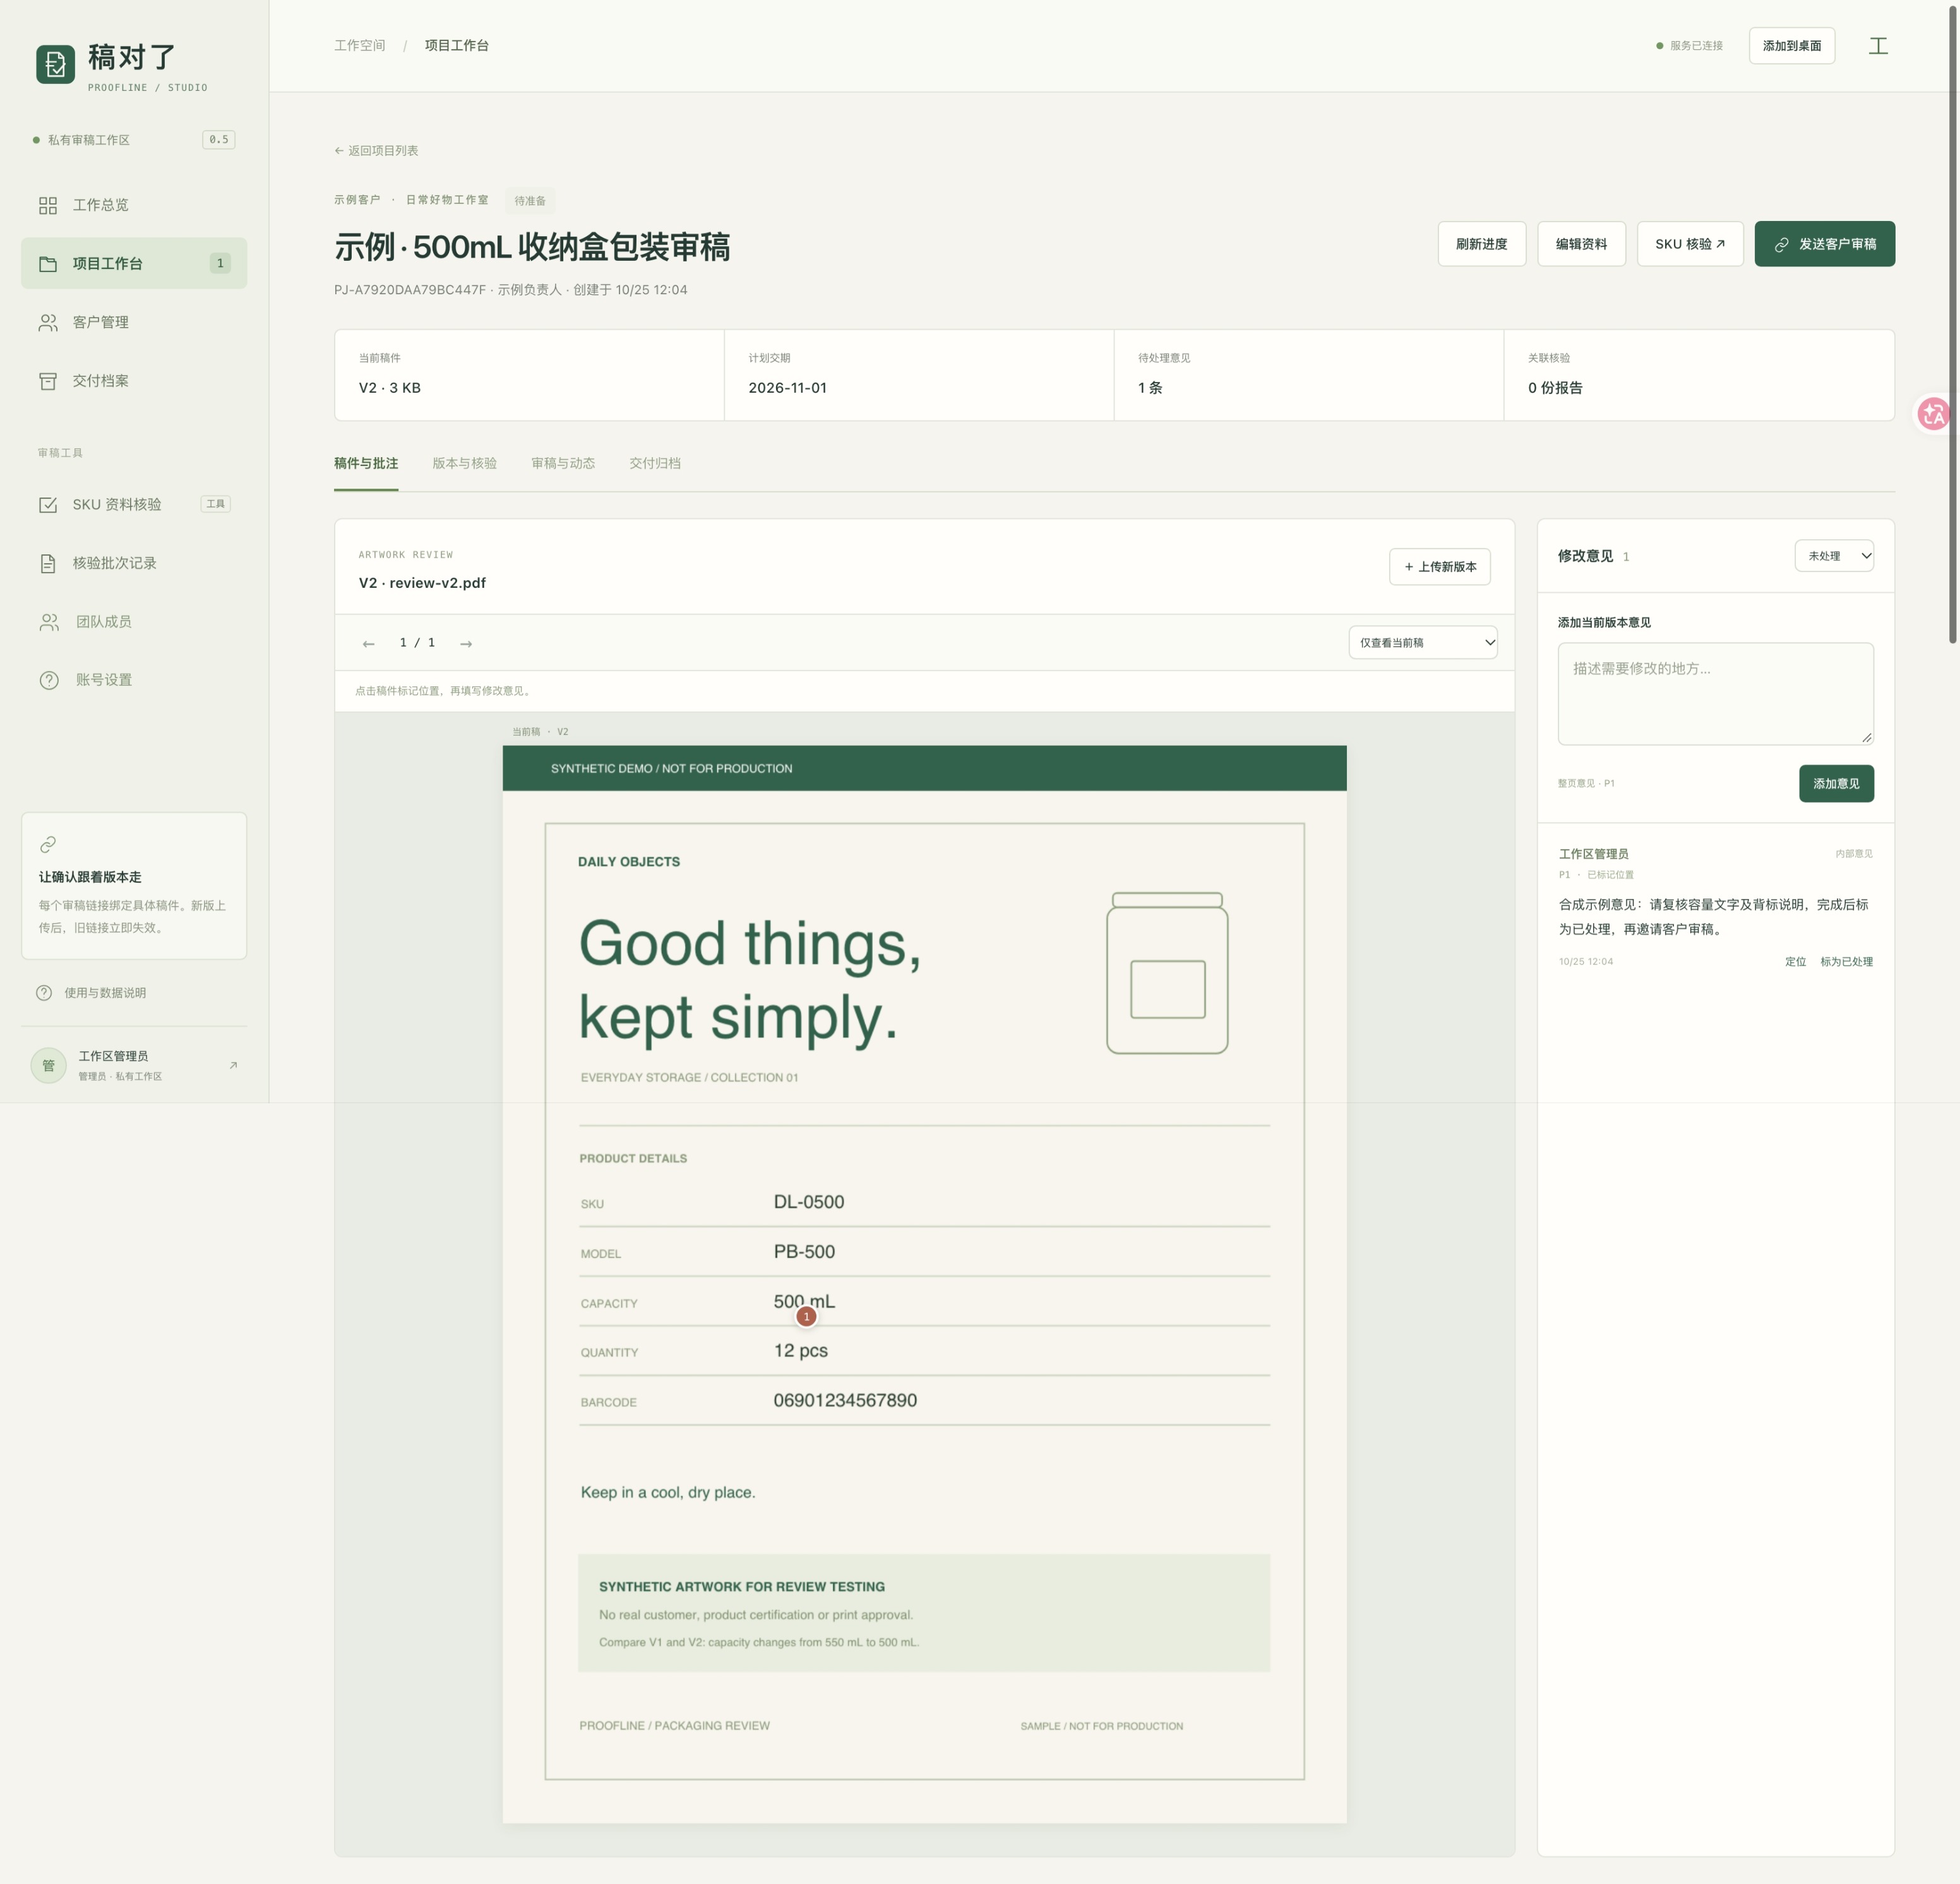The width and height of the screenshot is (1960, 1884).
Task: Go to next page arrow in viewer
Action: pos(466,643)
